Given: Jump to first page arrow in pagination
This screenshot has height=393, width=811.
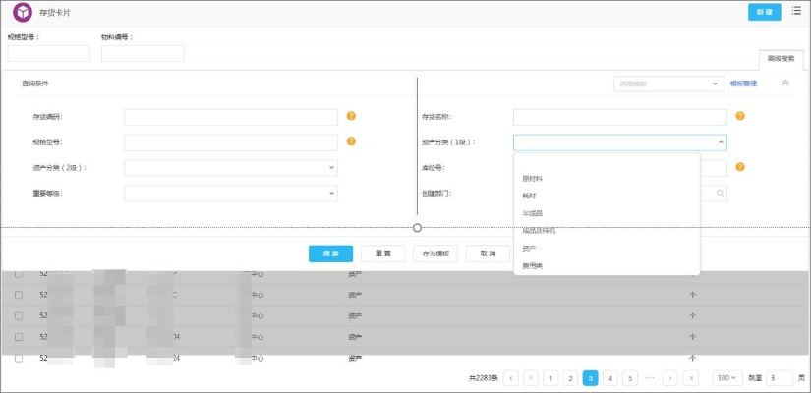Looking at the screenshot, I should [511, 377].
